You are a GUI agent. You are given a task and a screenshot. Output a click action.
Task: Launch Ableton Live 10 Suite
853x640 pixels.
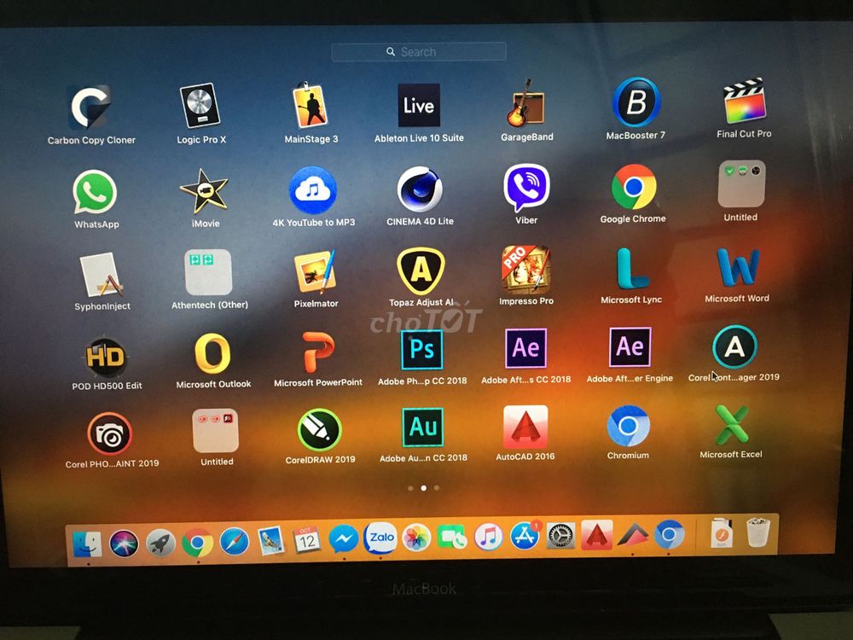point(419,105)
